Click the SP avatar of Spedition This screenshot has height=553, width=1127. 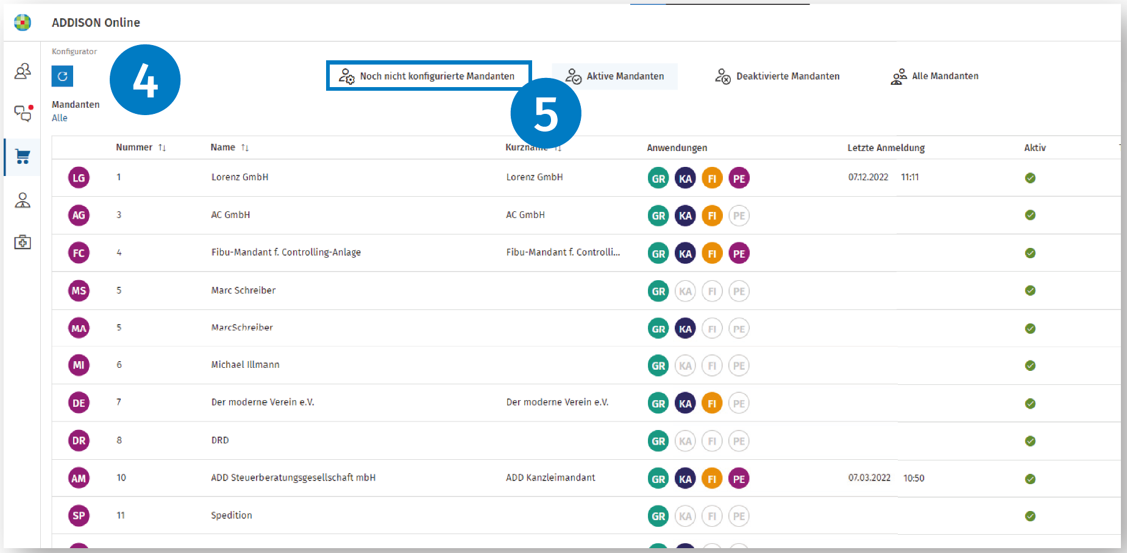point(79,515)
